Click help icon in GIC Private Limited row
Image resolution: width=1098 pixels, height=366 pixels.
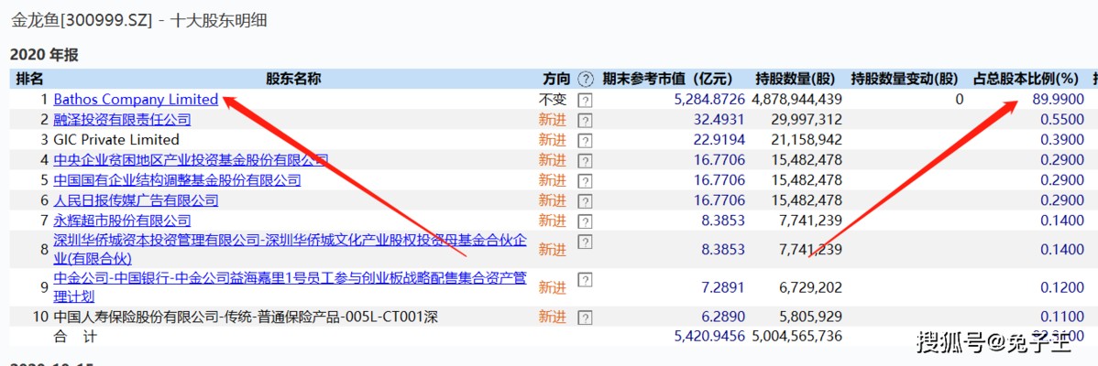tap(585, 140)
